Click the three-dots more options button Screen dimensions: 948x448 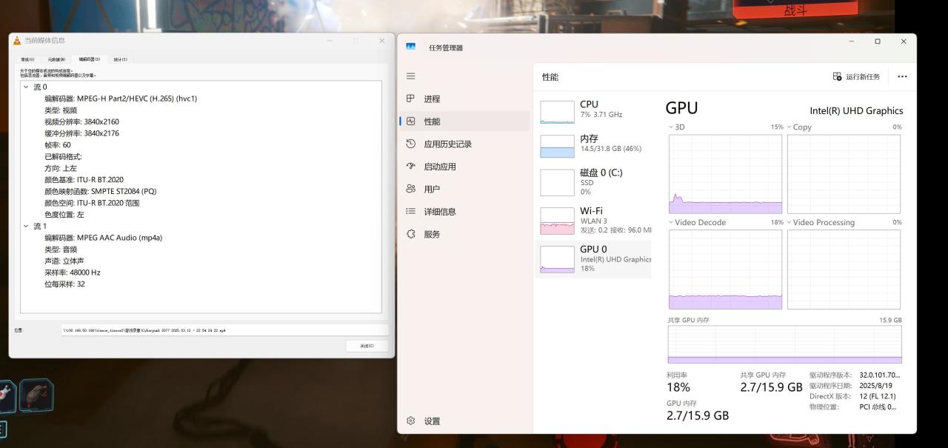click(x=901, y=76)
